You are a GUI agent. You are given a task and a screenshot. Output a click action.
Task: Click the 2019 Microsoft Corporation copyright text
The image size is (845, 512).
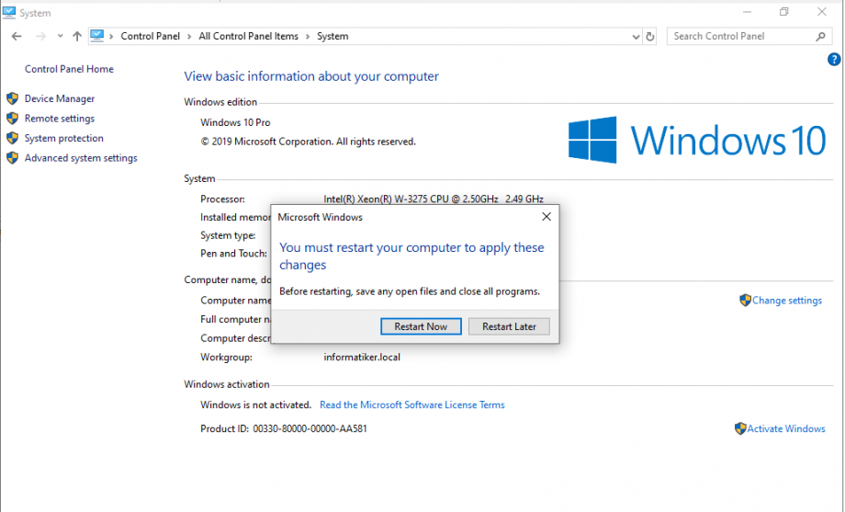[309, 142]
